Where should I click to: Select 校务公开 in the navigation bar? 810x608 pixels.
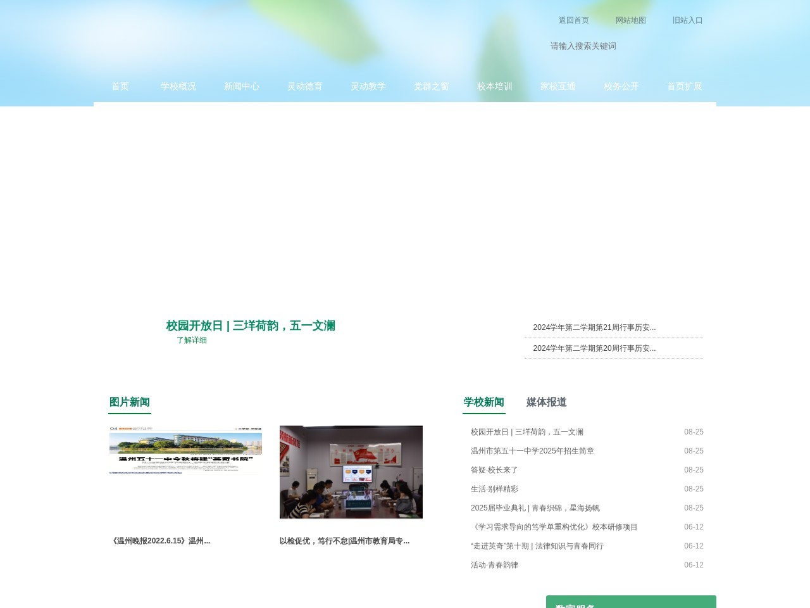(621, 87)
